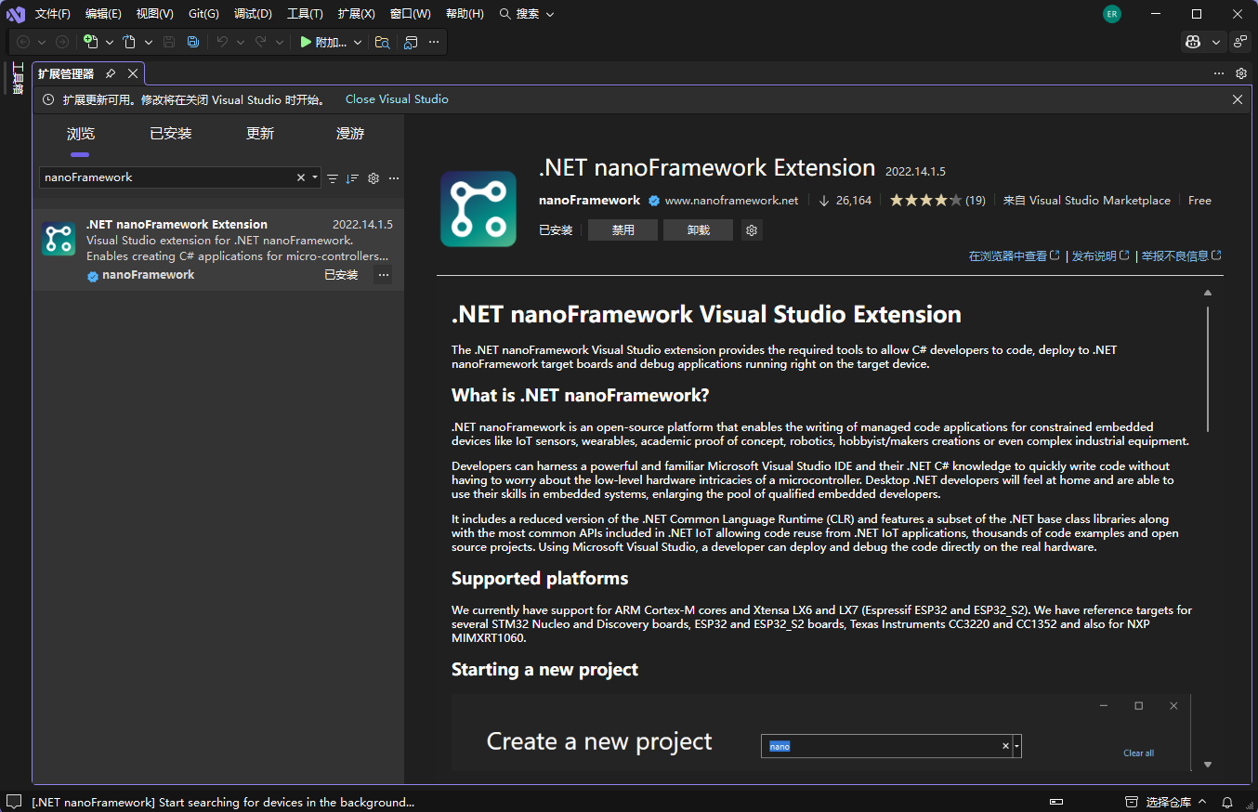Click the 卸载 button
1258x812 pixels.
698,230
